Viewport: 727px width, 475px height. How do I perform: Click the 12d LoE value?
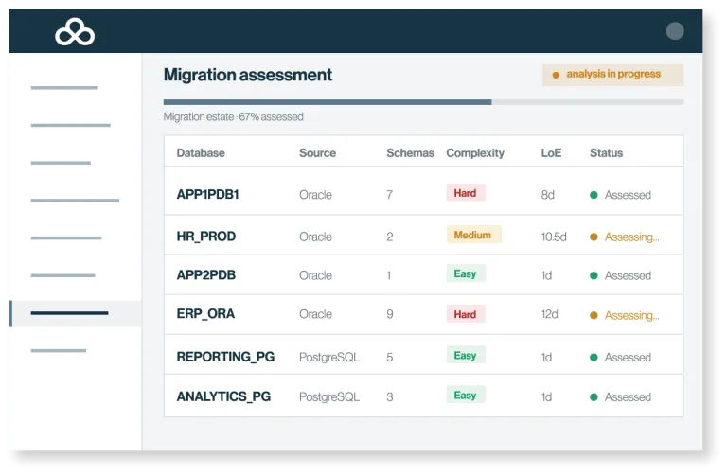(549, 314)
